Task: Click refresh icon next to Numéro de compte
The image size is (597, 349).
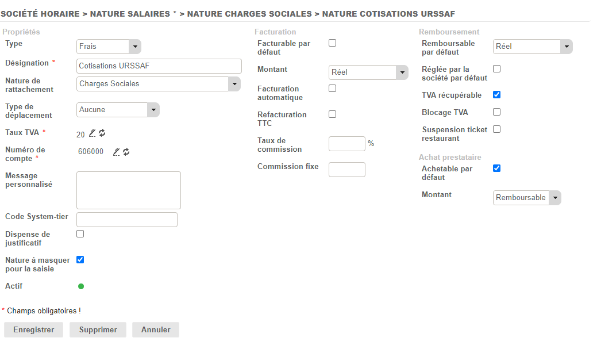Action: tap(126, 152)
